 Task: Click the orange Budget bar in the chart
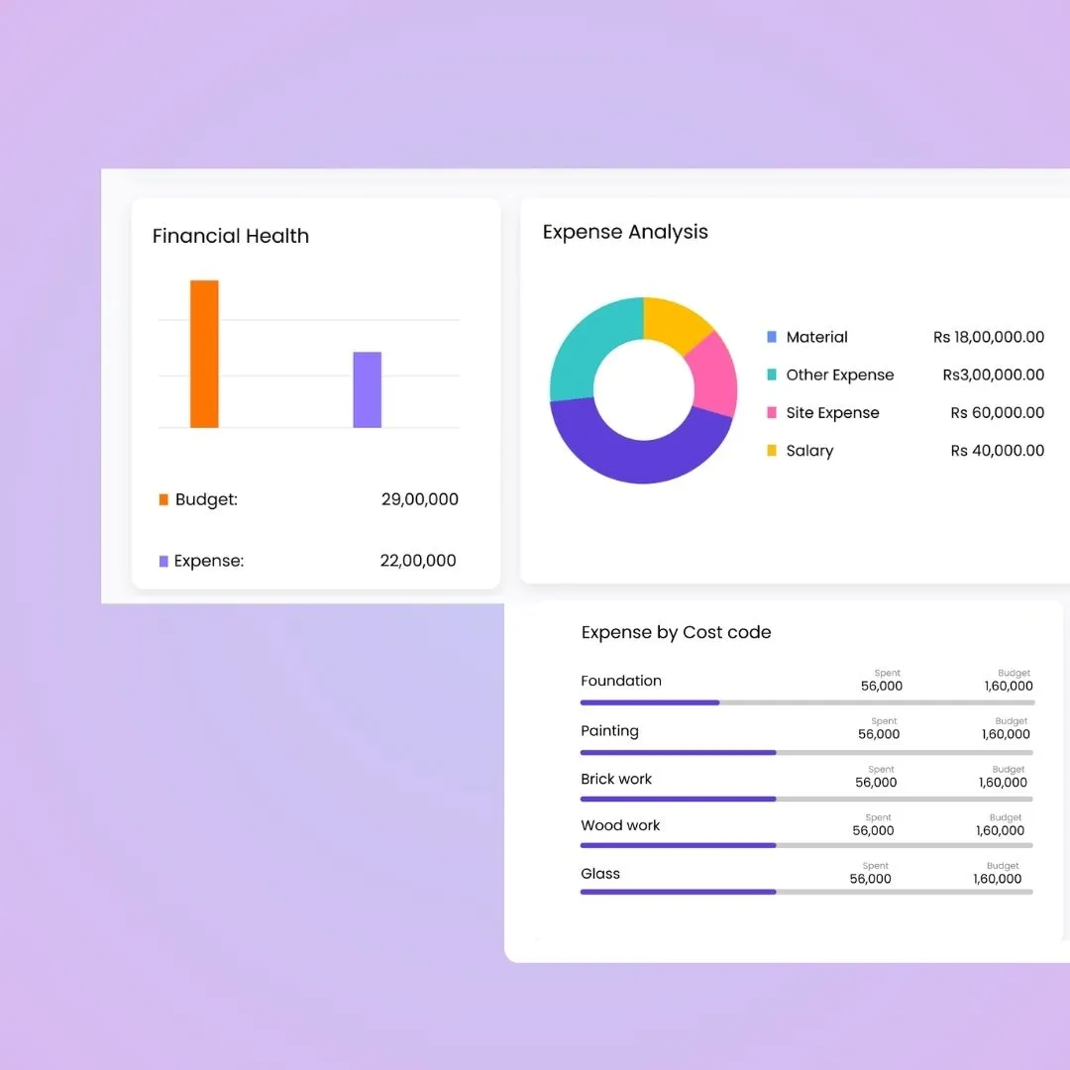click(204, 354)
